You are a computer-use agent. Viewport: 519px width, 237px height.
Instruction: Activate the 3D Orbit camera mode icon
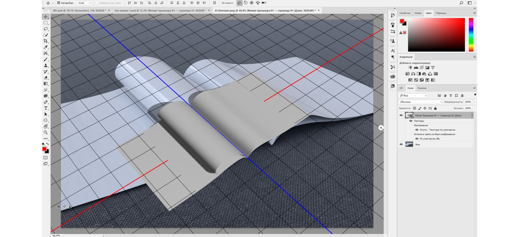coord(240,3)
